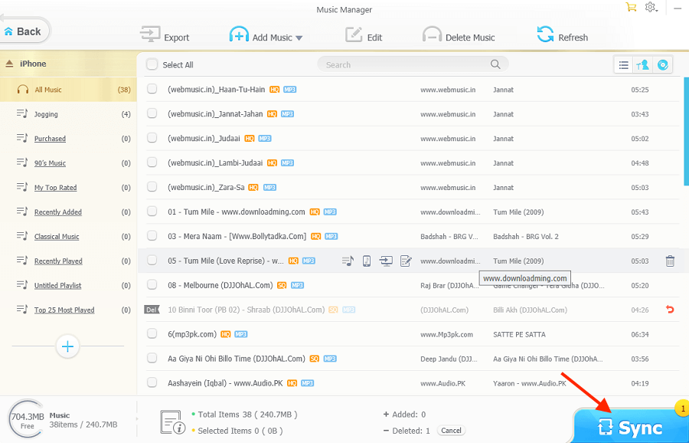Check the Jannat-Jahan song checkbox
The height and width of the screenshot is (443, 689).
[x=152, y=113]
